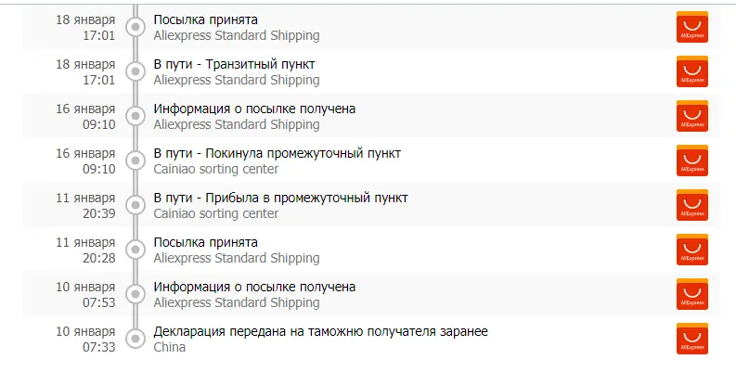Open AliExpress logo on 16 января Информация row
The width and height of the screenshot is (736, 372).
coord(691,116)
